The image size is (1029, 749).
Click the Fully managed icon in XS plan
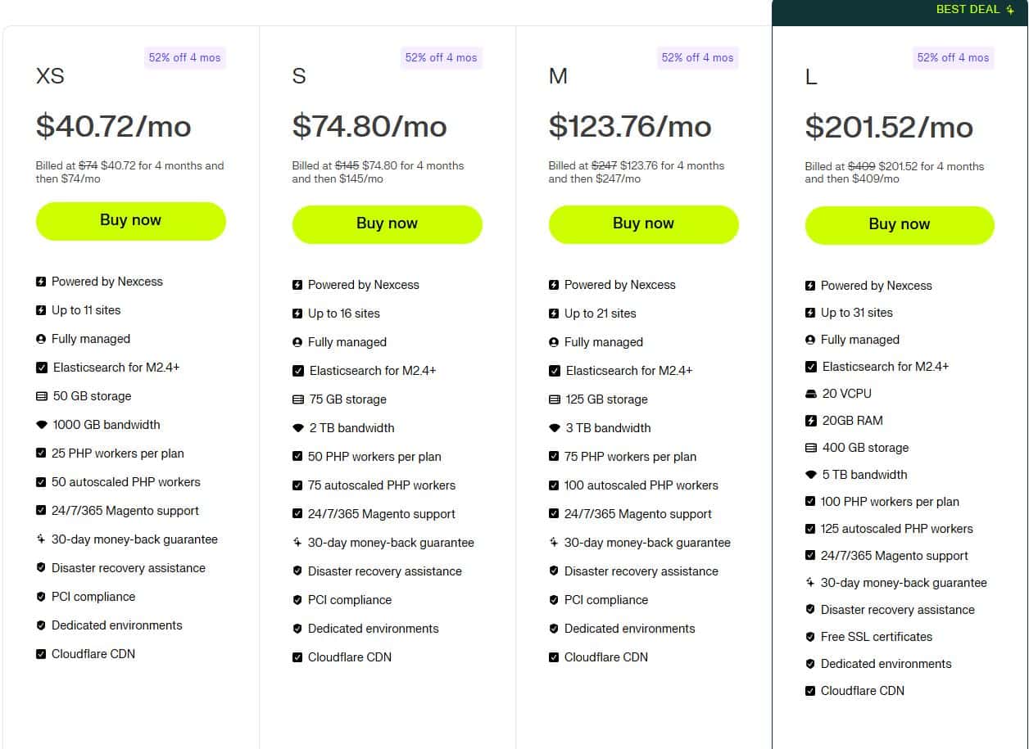(41, 339)
